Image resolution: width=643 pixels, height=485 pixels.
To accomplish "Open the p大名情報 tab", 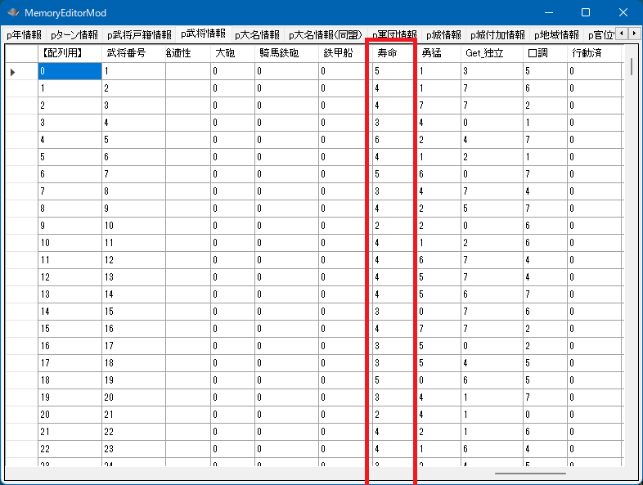I will tap(257, 35).
